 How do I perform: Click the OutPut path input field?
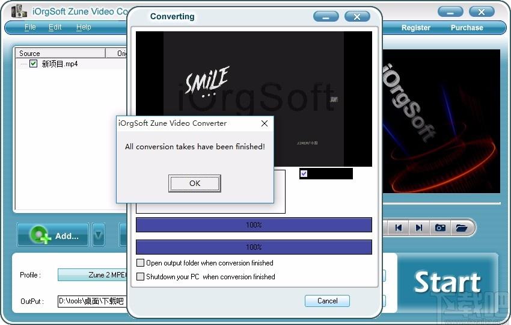pyautogui.click(x=93, y=301)
